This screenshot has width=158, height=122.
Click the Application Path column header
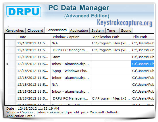click(111, 37)
